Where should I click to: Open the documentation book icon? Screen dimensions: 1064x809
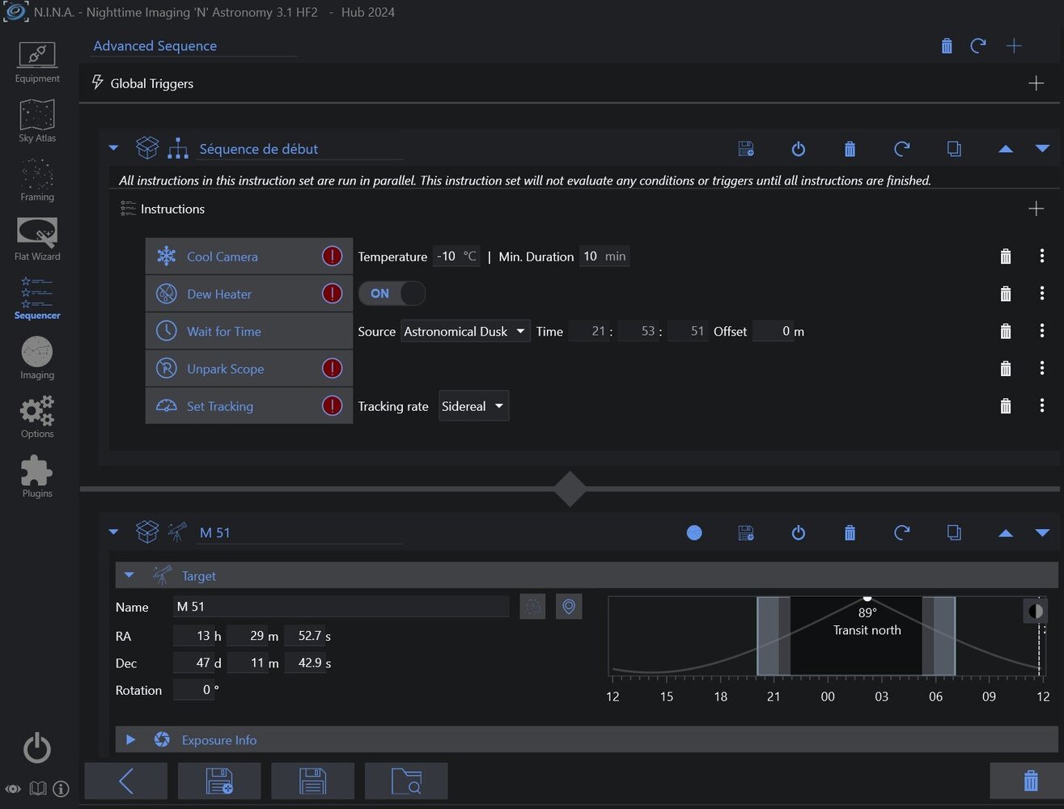click(37, 789)
